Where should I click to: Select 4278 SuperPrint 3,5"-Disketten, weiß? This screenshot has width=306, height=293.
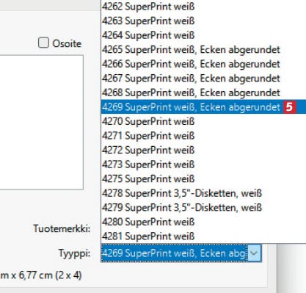(x=203, y=193)
